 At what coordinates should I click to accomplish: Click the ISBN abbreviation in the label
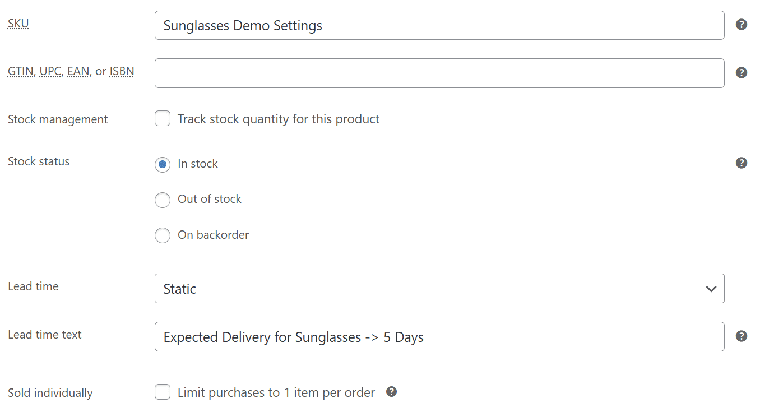pyautogui.click(x=122, y=72)
